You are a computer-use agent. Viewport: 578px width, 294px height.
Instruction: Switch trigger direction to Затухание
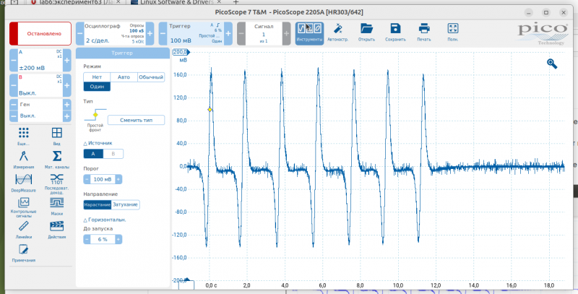[126, 204]
